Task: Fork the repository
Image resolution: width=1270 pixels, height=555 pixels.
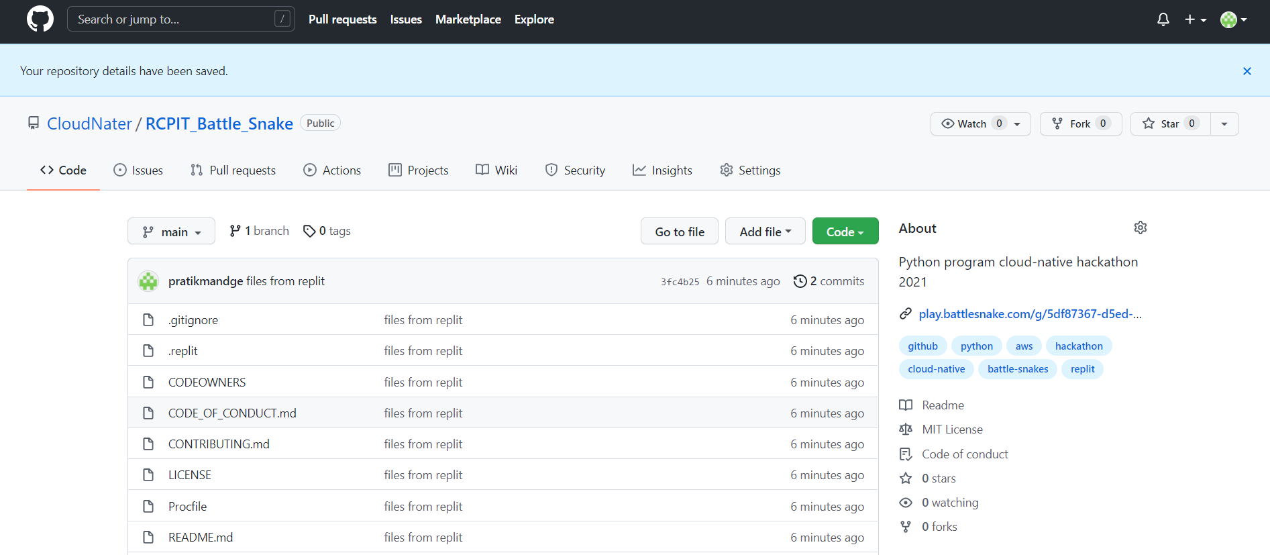Action: 1081,123
